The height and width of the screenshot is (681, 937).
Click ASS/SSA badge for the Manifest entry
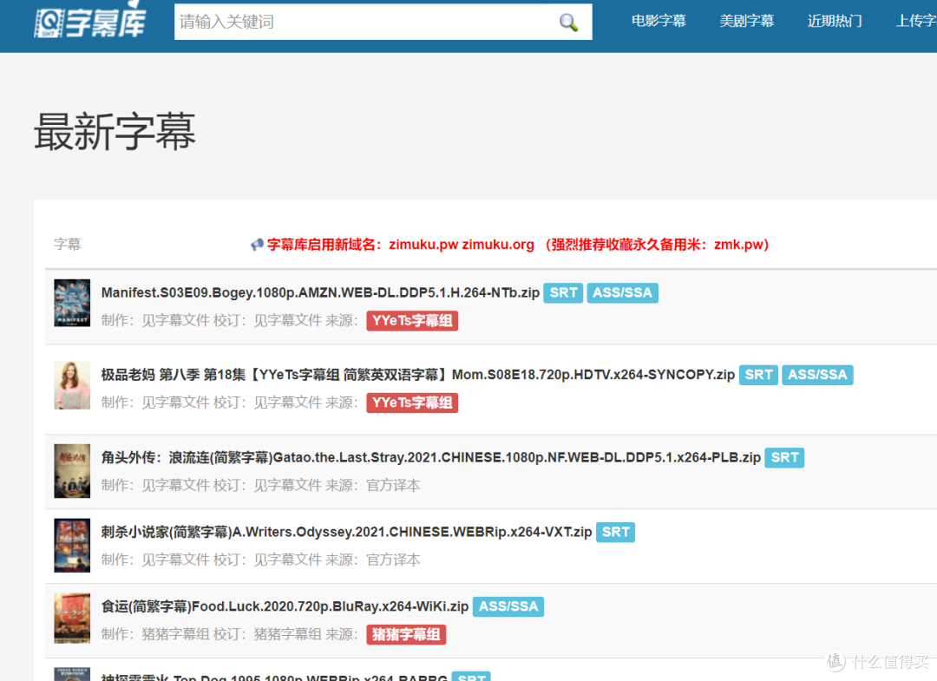(622, 292)
